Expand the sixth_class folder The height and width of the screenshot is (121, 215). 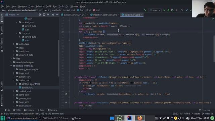pos(14,44)
